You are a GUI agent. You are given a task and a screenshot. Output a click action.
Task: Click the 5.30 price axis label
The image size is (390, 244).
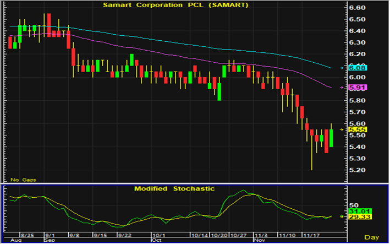tap(358, 158)
